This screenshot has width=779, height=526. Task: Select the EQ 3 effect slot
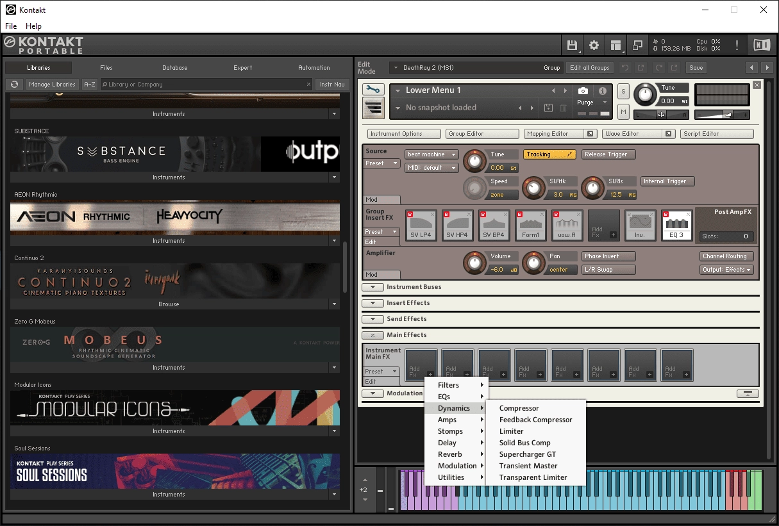point(677,225)
